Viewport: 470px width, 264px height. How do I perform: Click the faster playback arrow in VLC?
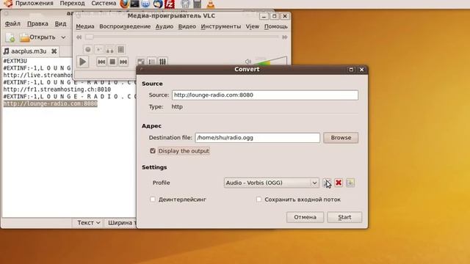point(284,37)
